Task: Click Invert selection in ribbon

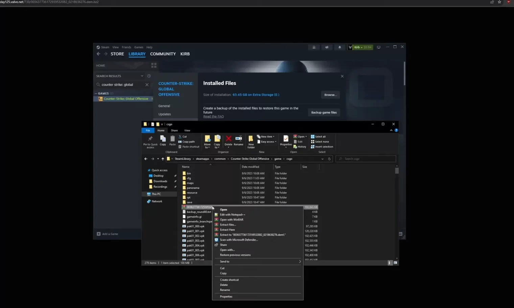Action: tap(322, 147)
